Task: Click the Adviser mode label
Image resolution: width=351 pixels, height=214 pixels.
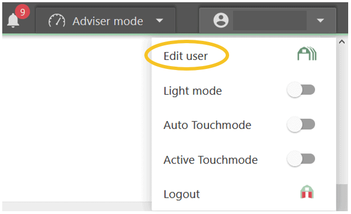Action: click(x=108, y=21)
